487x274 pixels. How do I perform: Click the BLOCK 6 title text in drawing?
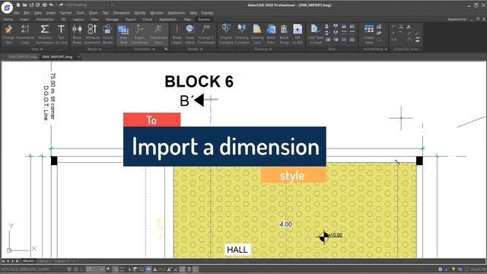tap(199, 81)
